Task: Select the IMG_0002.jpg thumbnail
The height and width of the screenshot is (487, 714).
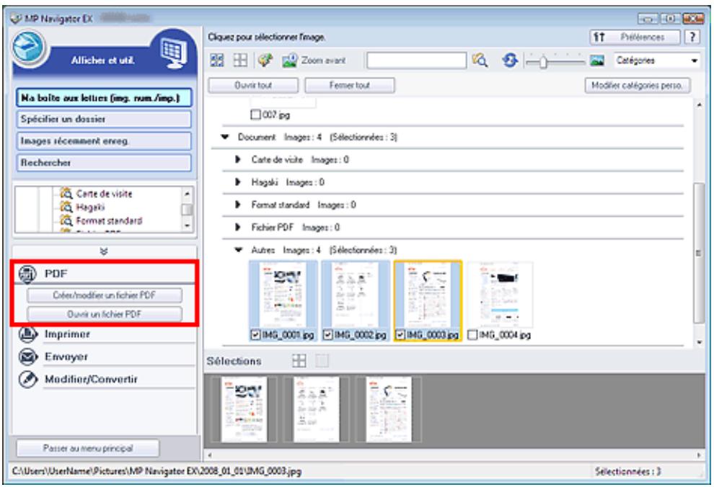Action: (355, 294)
